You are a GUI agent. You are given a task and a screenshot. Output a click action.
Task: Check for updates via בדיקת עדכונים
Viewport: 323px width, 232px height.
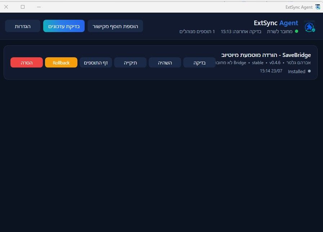[x=64, y=26]
